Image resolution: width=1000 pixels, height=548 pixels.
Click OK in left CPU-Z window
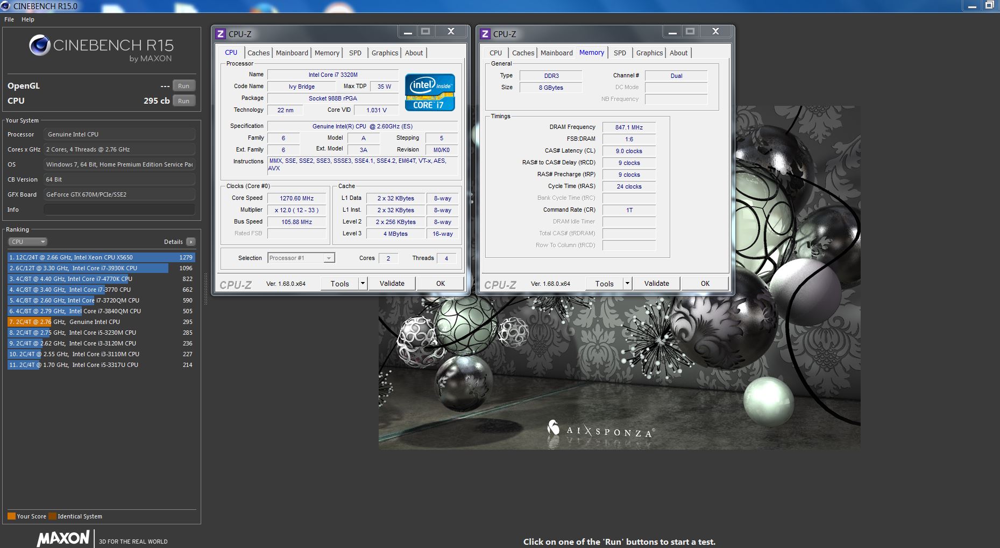point(441,284)
